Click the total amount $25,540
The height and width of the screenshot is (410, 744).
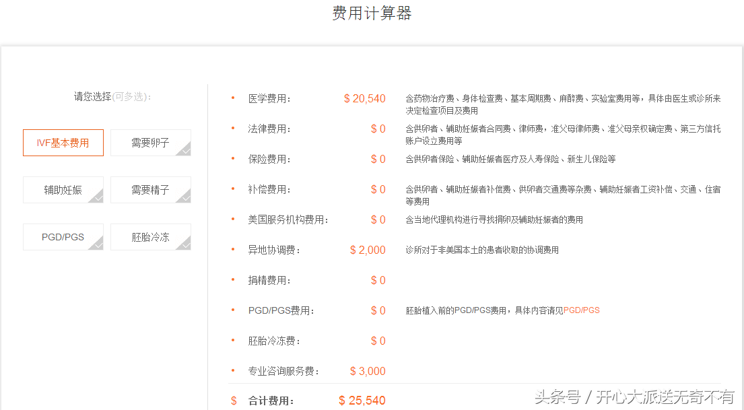point(362,401)
